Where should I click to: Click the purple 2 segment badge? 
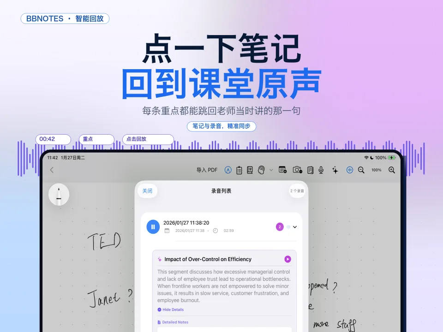coord(280,227)
